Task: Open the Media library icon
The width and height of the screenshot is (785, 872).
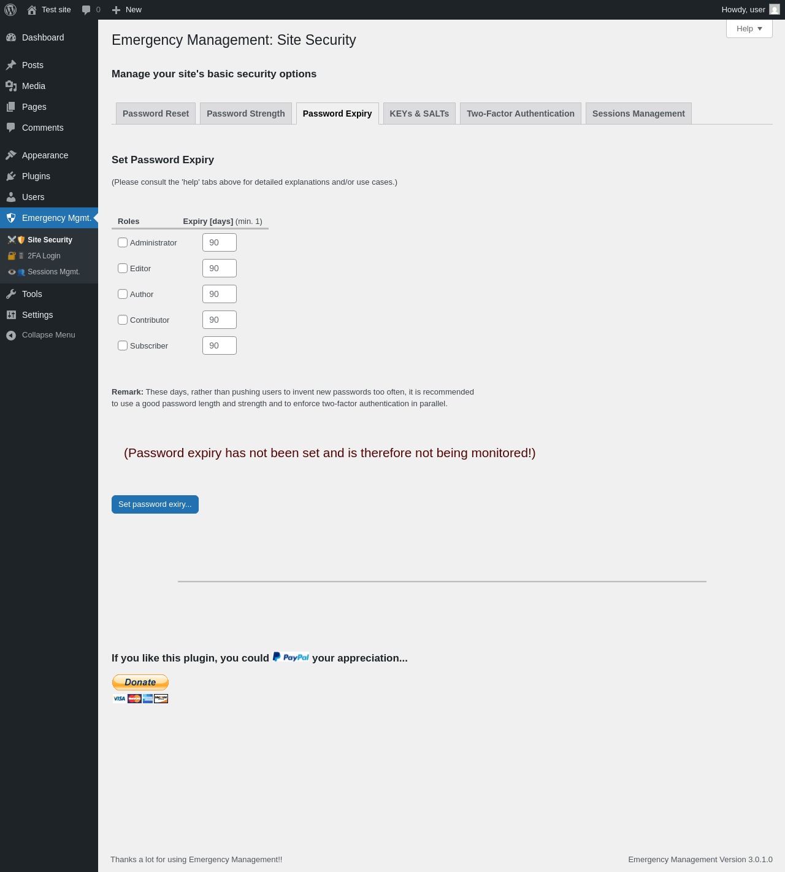Action: (11, 86)
